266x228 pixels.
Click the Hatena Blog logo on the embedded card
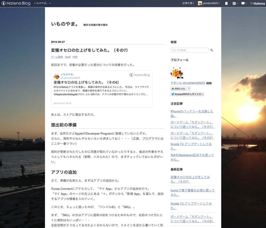139,75
